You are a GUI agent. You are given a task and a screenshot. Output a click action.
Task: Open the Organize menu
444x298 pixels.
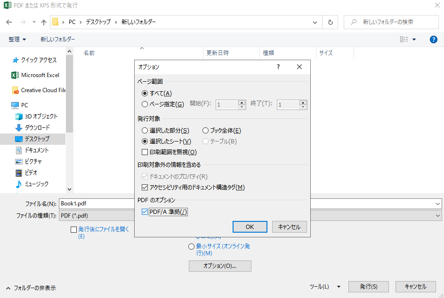click(17, 39)
